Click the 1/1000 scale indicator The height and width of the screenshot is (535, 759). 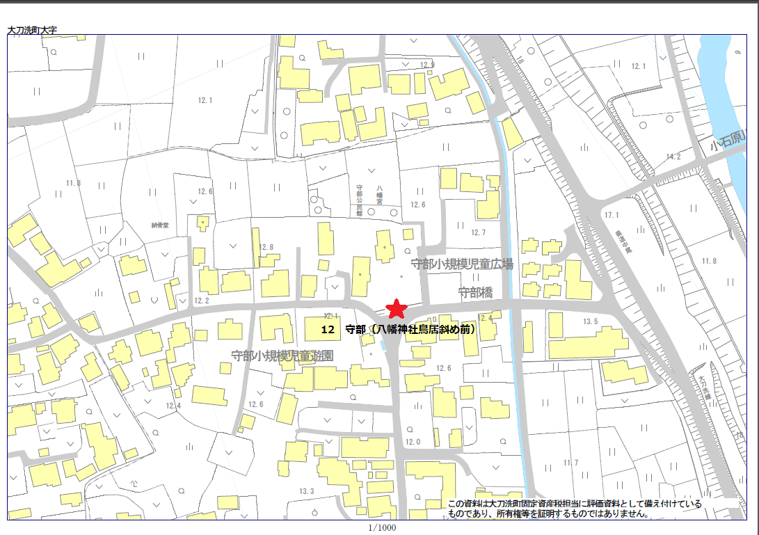tap(382, 527)
